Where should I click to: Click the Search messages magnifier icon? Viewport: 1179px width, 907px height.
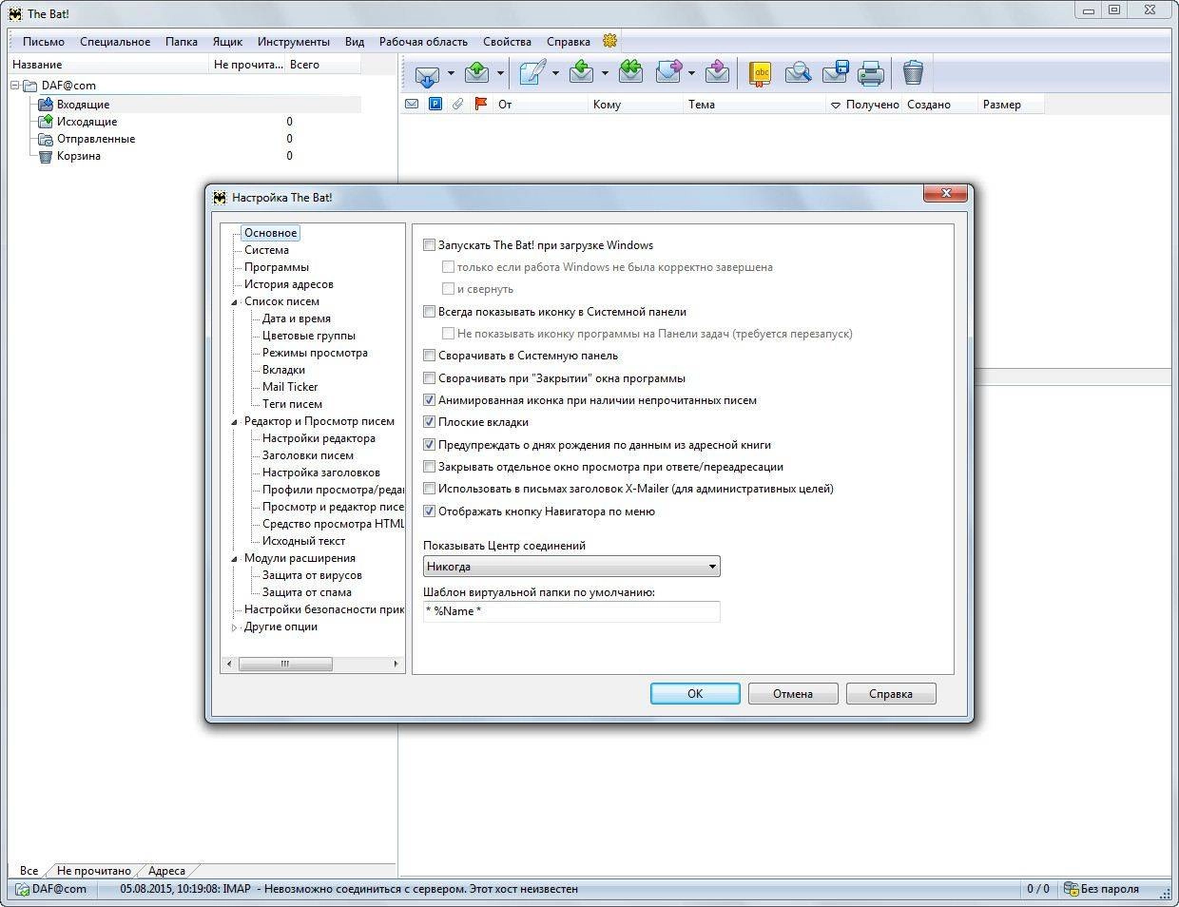click(x=798, y=73)
